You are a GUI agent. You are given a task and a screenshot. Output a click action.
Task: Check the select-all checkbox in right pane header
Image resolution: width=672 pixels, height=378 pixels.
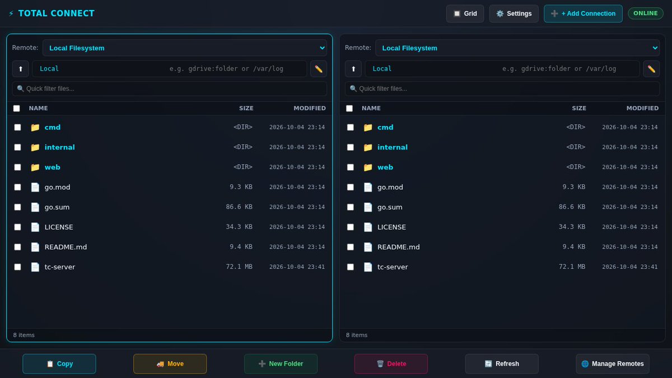[349, 109]
